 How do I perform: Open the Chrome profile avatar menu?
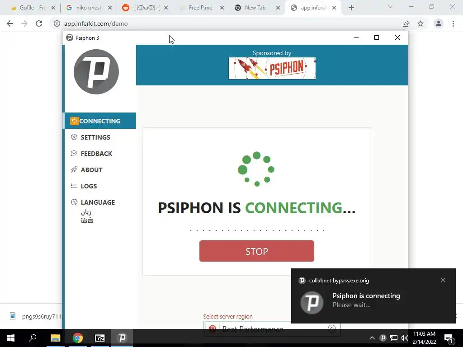439,23
